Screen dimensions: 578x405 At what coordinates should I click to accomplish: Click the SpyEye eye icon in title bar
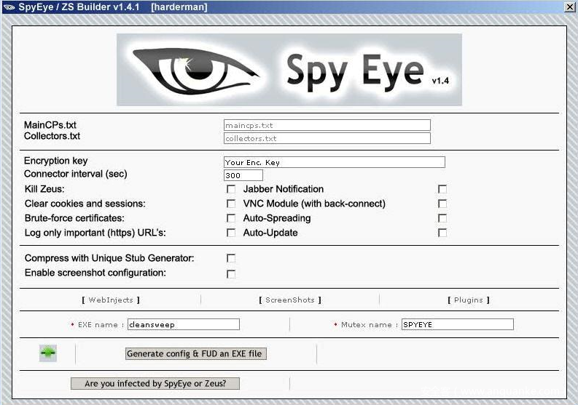point(9,7)
